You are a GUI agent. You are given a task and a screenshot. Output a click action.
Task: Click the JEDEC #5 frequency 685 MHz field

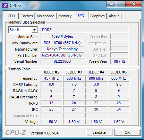click(x=119, y=78)
